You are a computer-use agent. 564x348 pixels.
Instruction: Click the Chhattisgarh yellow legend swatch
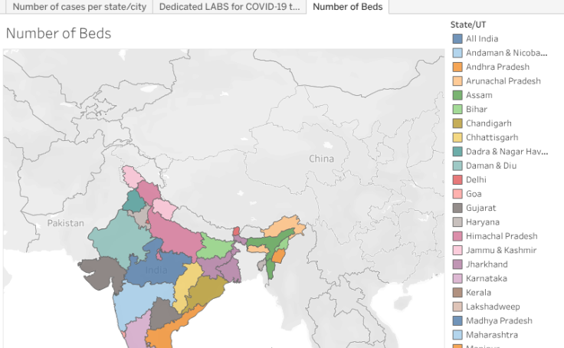457,138
